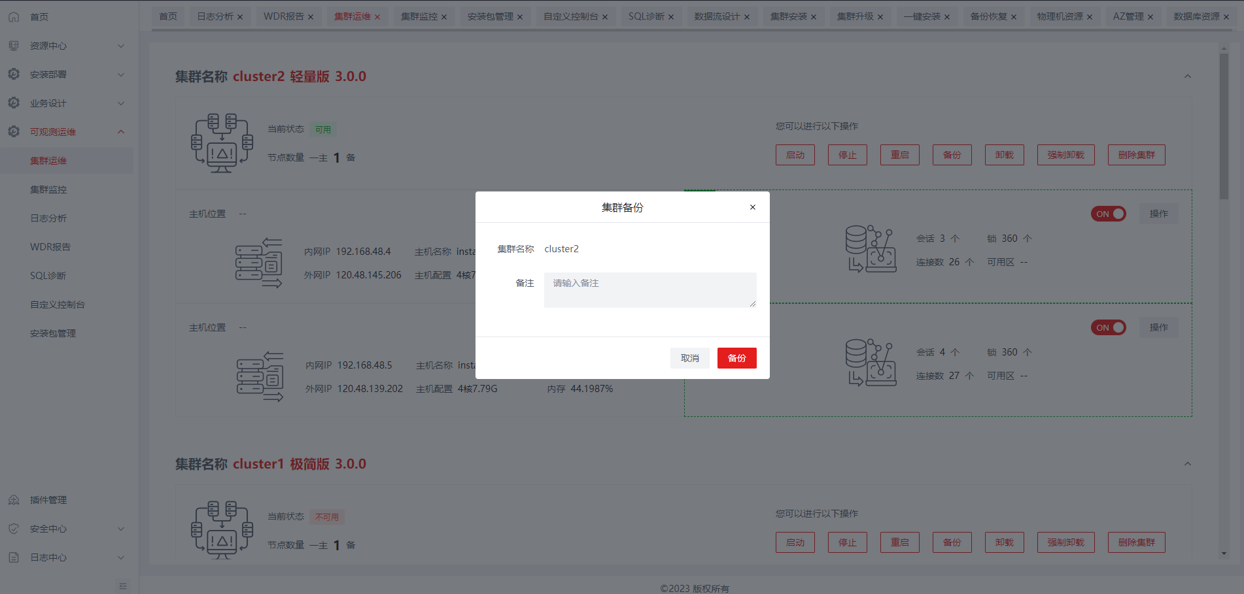Image resolution: width=1244 pixels, height=594 pixels.
Task: Close the 集群备份 dialog with X
Action: coord(752,207)
